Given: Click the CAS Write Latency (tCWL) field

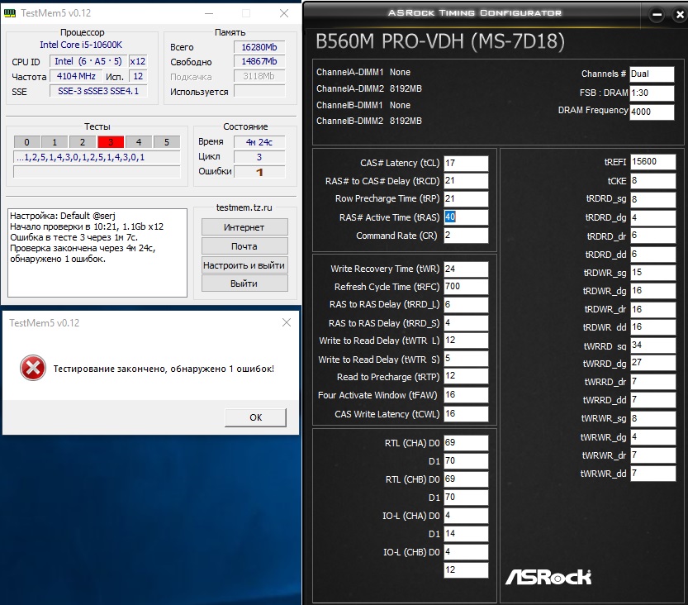Looking at the screenshot, I should pos(466,414).
